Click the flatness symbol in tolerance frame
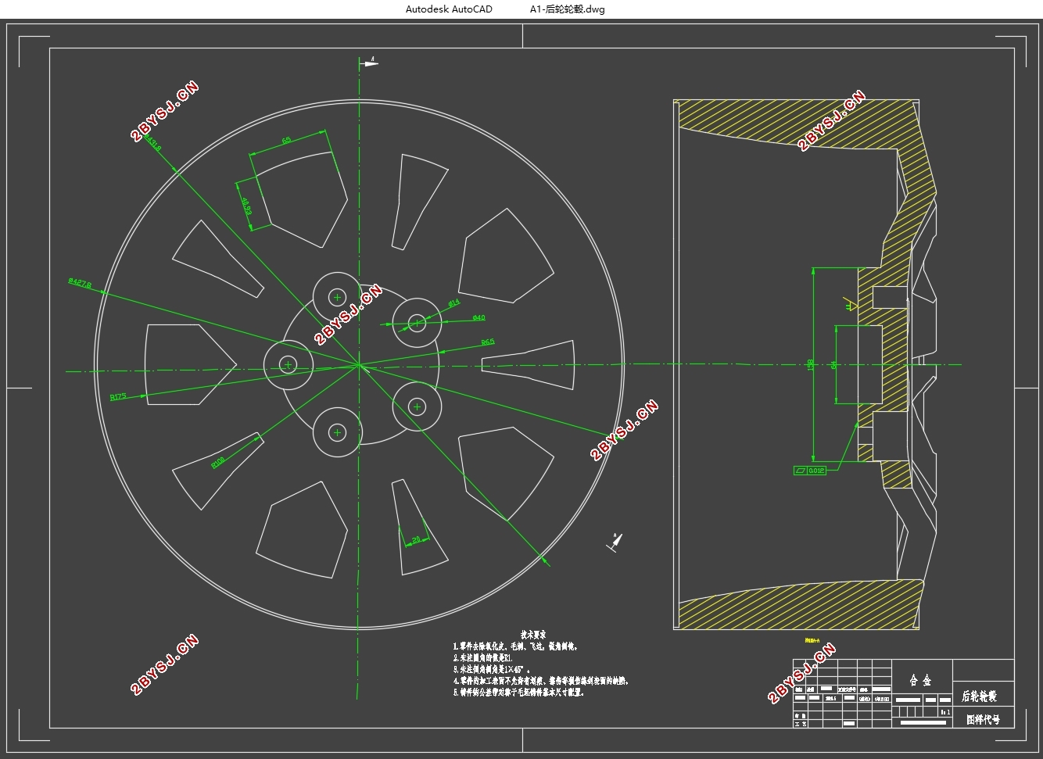Image resolution: width=1043 pixels, height=759 pixels. [800, 471]
